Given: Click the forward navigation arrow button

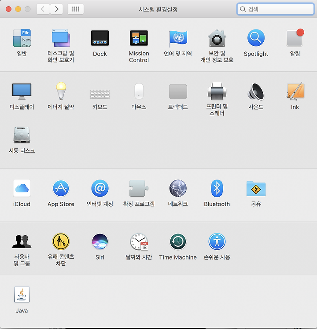Looking at the screenshot, I should [x=56, y=9].
